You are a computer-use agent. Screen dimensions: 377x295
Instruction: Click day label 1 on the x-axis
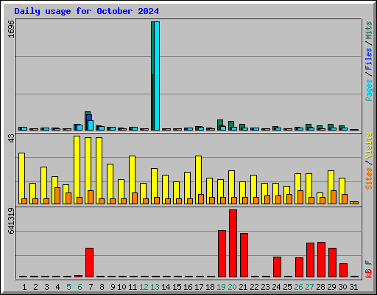coord(24,287)
